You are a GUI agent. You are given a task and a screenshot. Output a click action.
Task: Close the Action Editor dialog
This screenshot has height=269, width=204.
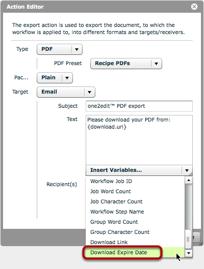click(194, 7)
